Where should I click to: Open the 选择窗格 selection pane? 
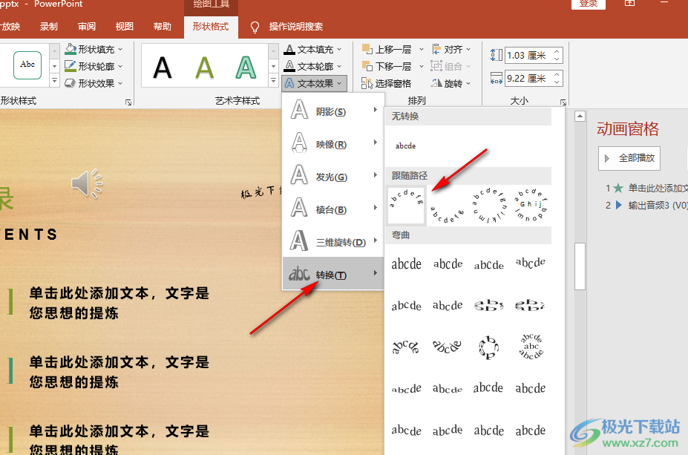click(386, 83)
